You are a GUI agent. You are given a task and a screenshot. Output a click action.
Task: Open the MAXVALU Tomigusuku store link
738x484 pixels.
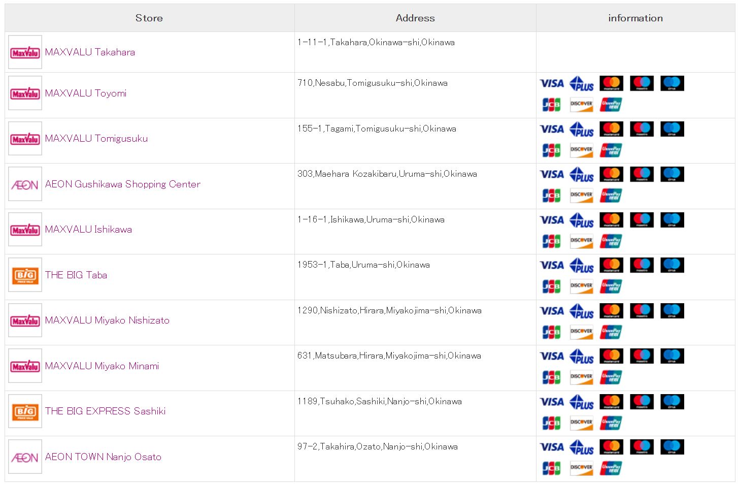point(96,138)
